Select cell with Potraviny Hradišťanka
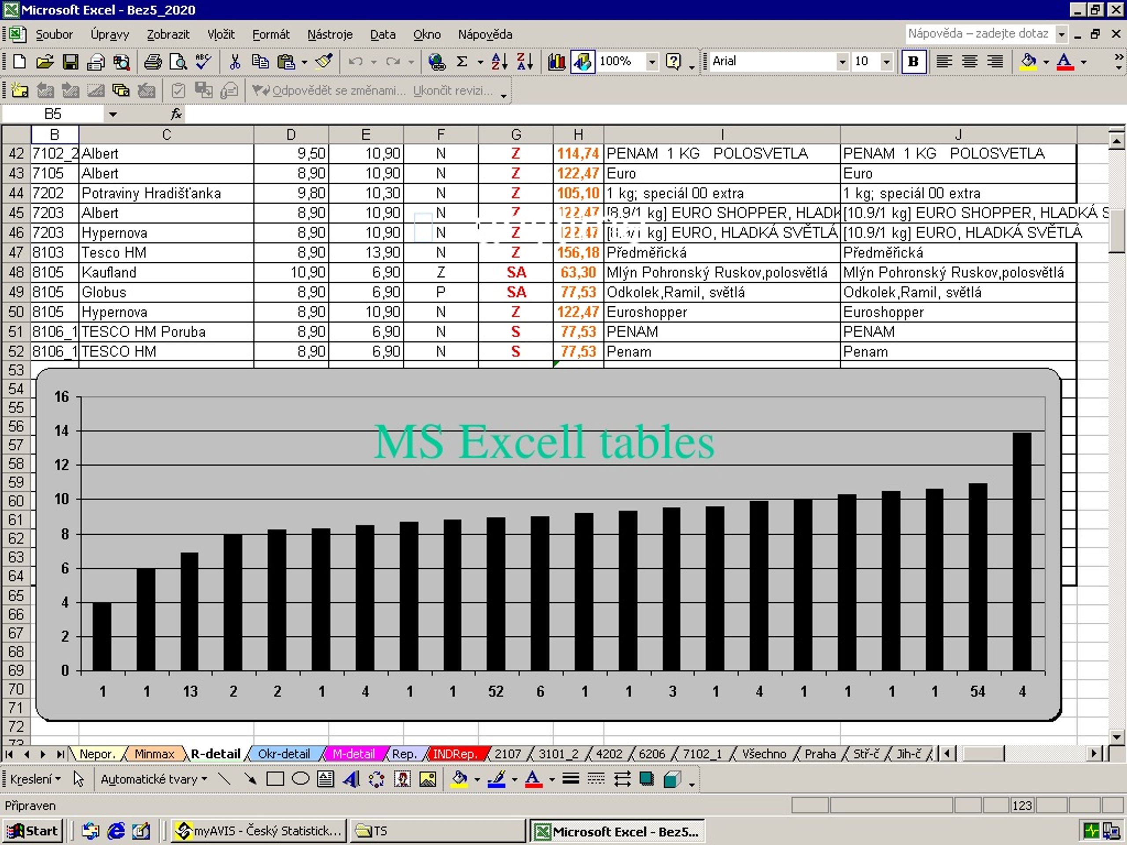Image resolution: width=1127 pixels, height=845 pixels. pos(166,194)
